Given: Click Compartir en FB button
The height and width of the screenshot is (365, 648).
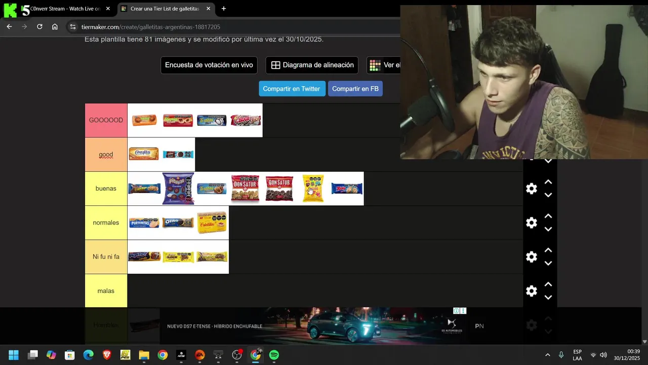Looking at the screenshot, I should (355, 89).
